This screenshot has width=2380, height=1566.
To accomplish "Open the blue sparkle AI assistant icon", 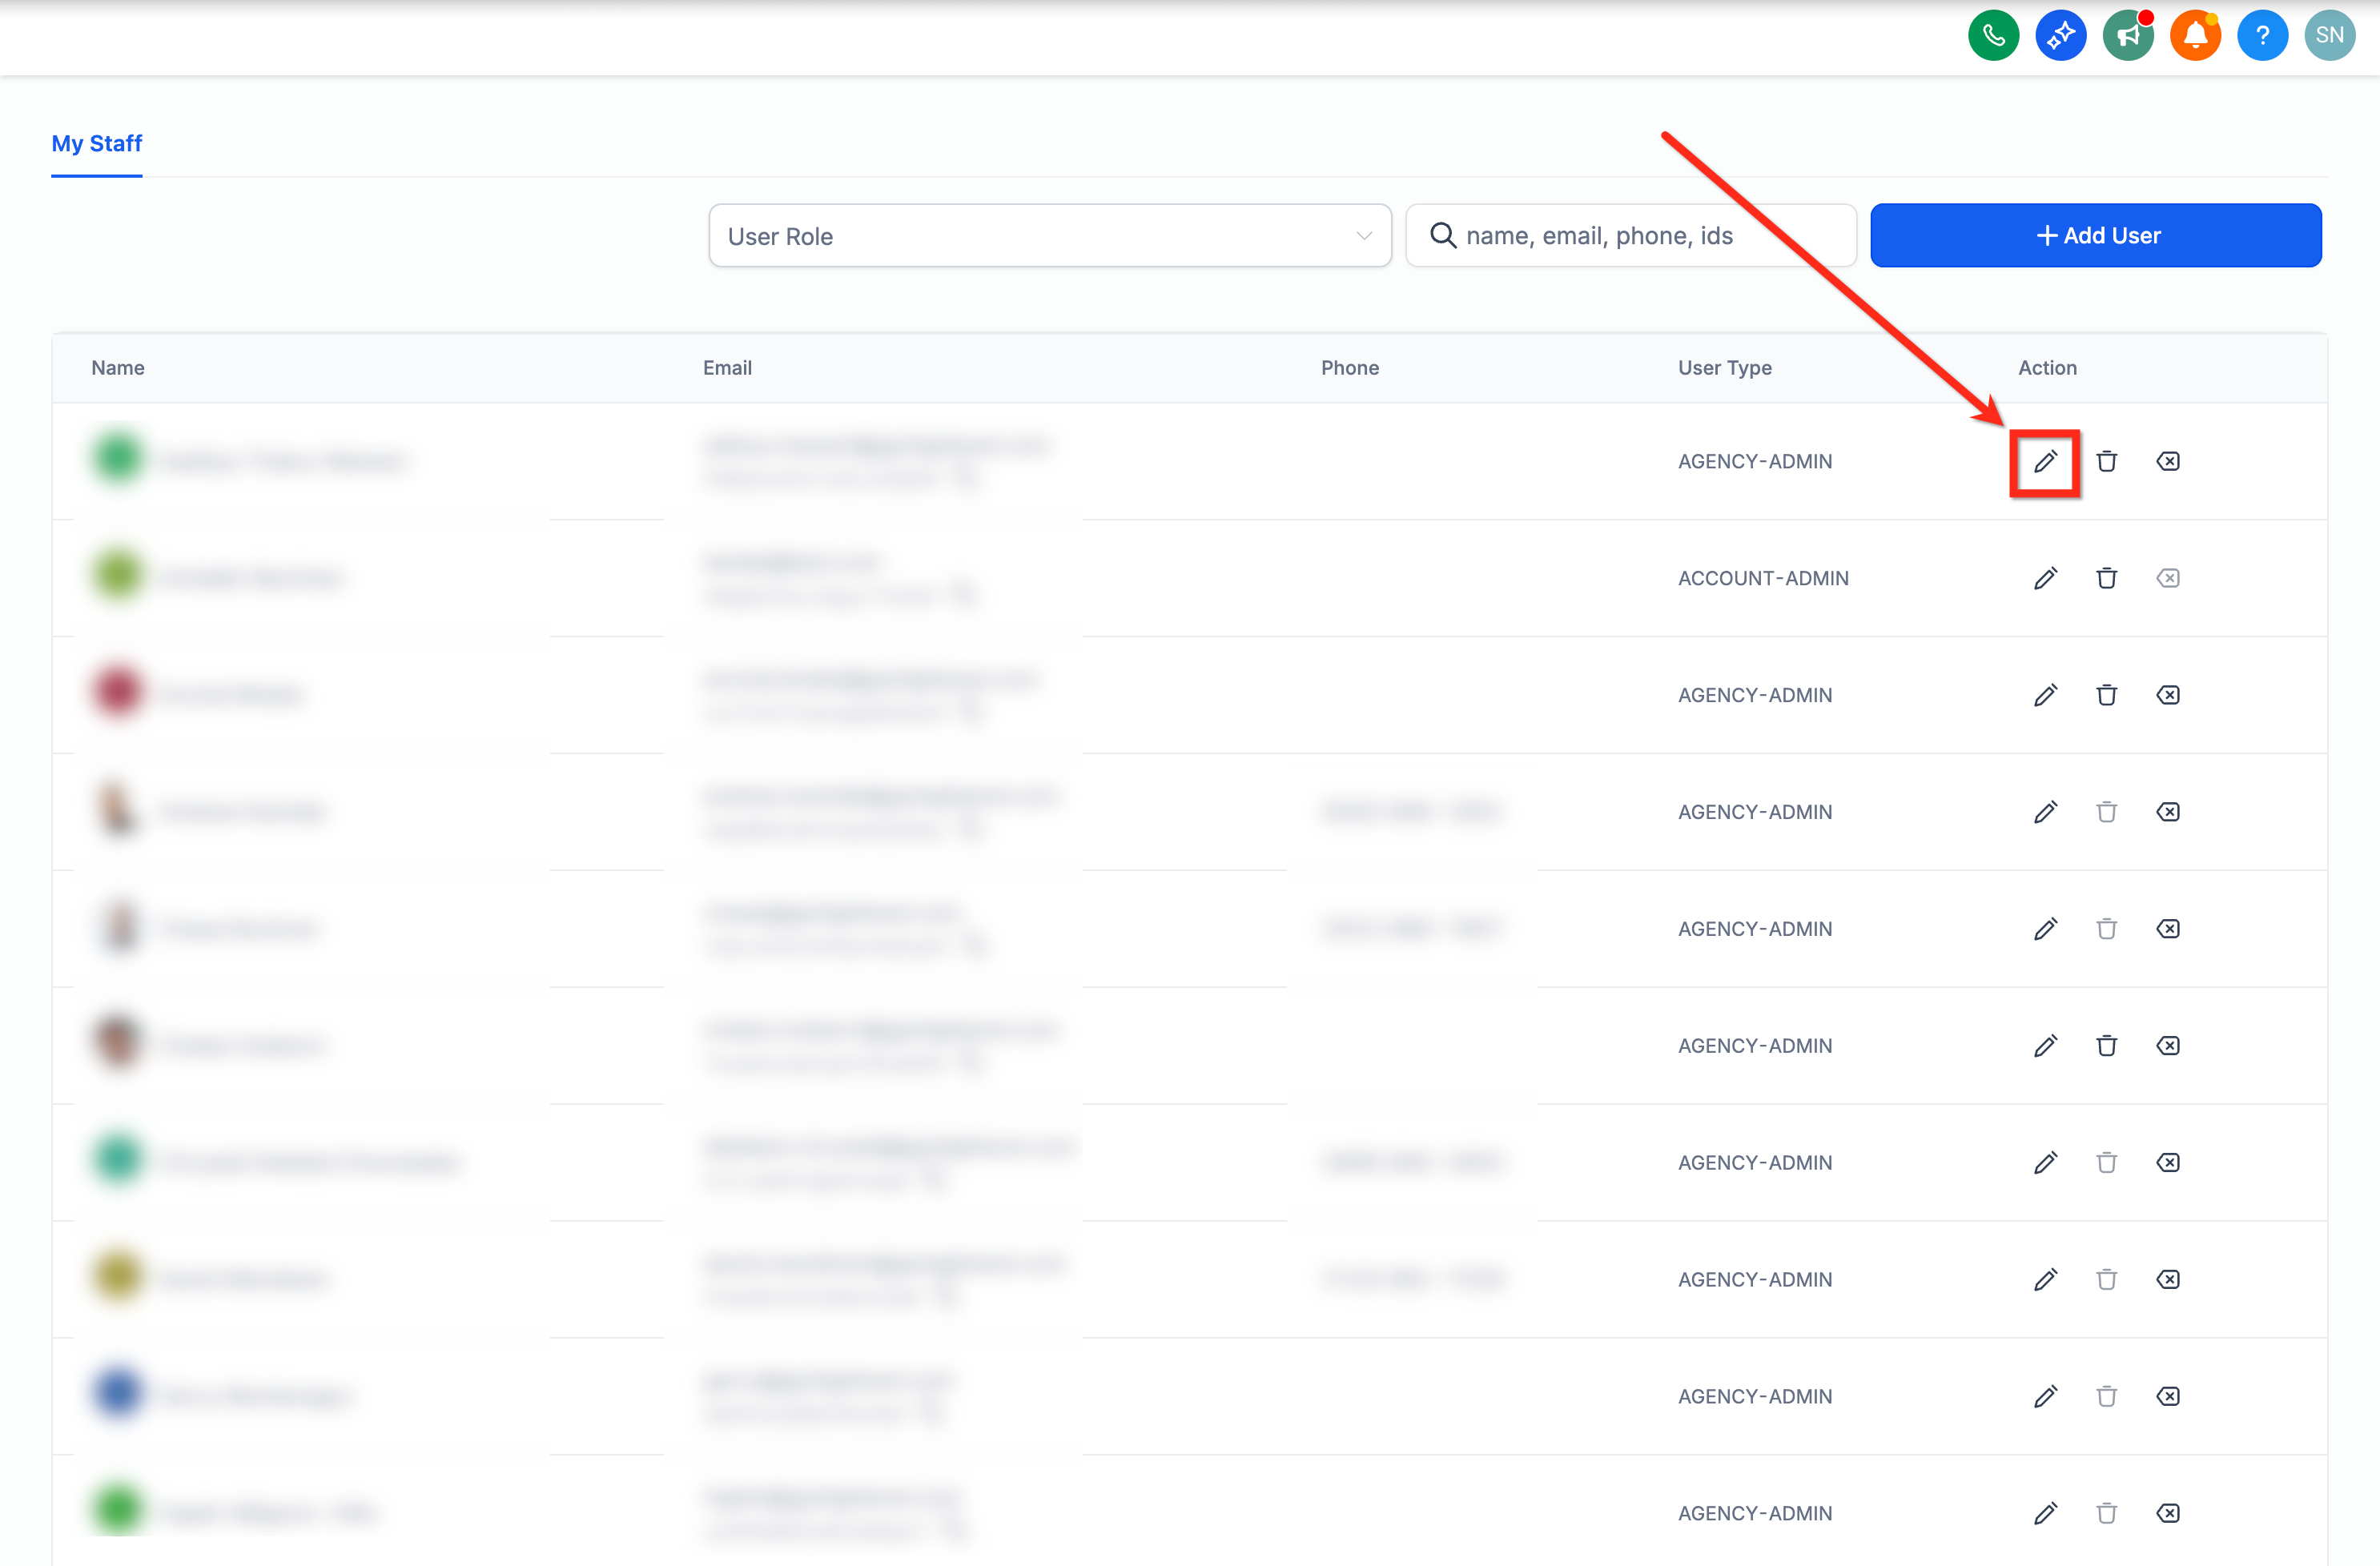I will 2060,36.
